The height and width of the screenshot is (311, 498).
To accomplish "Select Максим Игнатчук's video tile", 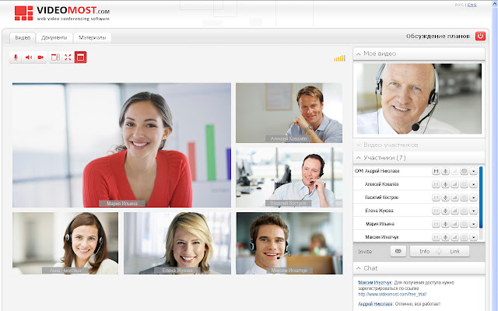I will coord(289,243).
